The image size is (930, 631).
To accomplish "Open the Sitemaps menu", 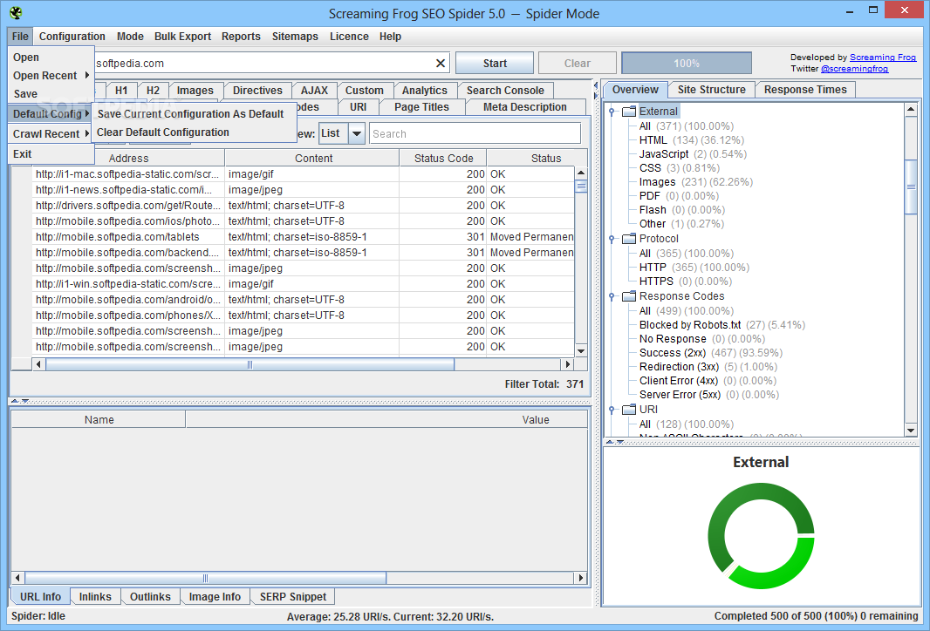I will click(295, 36).
